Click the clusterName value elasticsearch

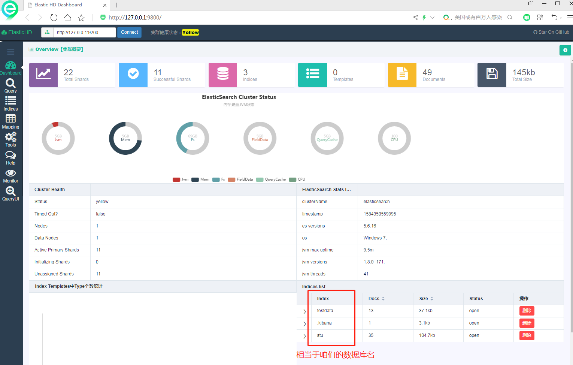pos(376,202)
